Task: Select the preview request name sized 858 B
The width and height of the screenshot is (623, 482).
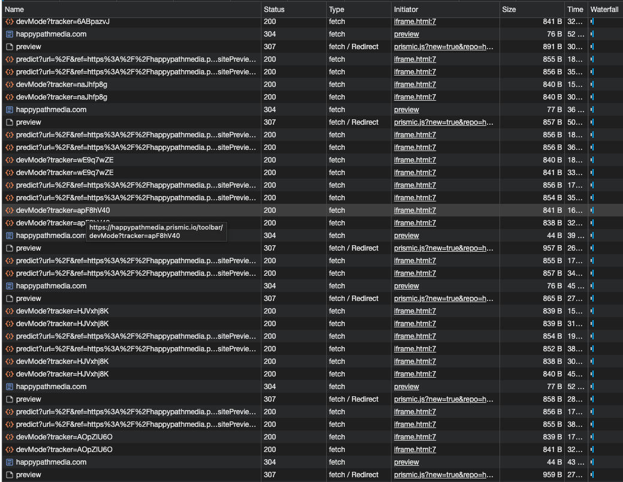Action: (x=28, y=399)
